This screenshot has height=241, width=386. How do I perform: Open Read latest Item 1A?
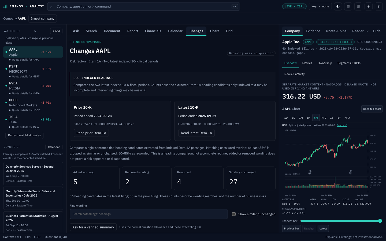pos(196,133)
